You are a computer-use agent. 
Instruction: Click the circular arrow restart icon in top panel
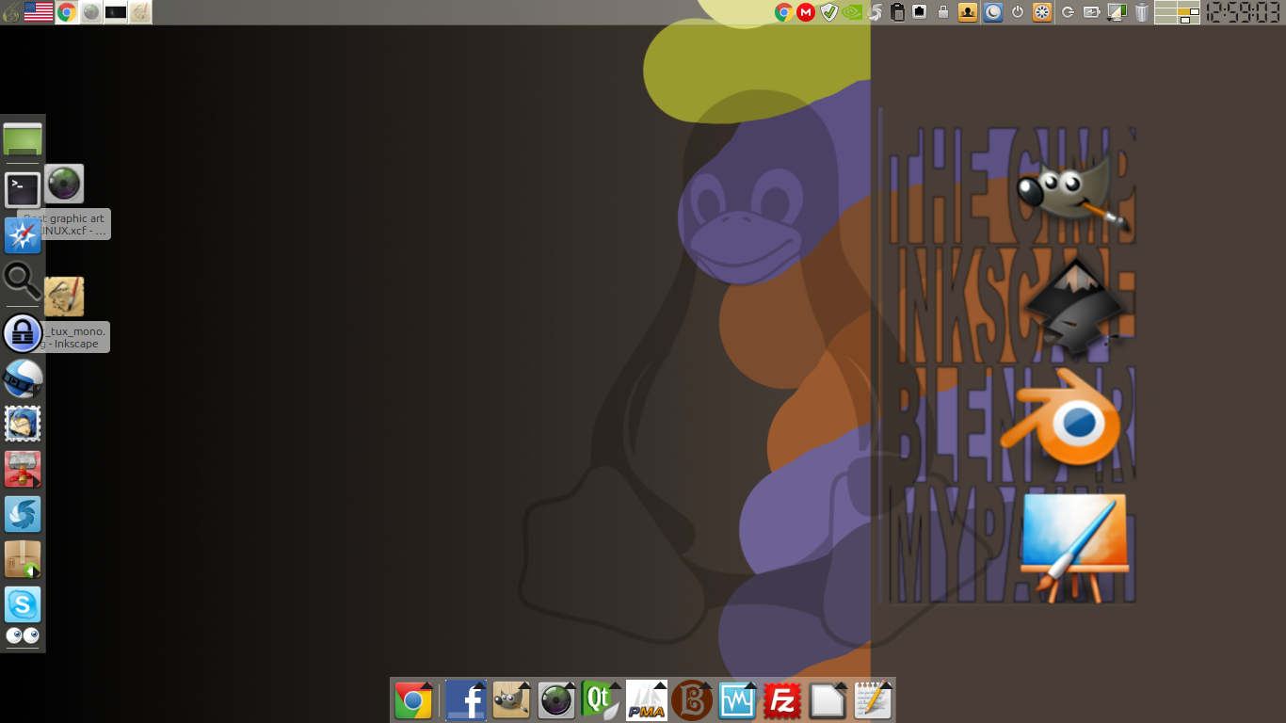coord(1068,12)
